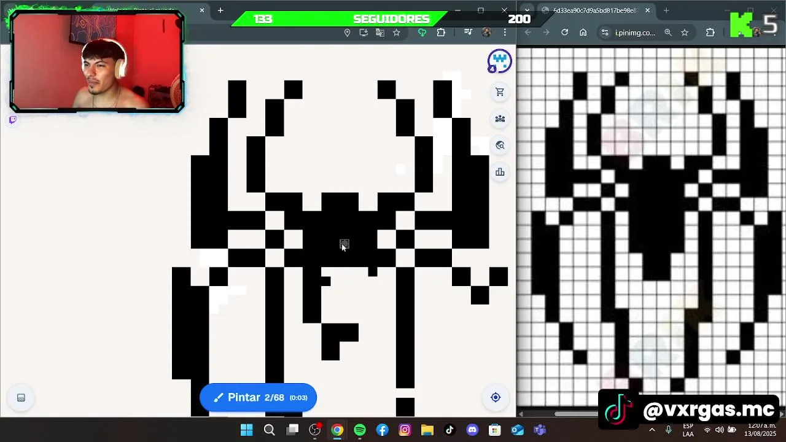Screen dimensions: 786x442
Task: Open the blue droplets badge icon top right
Action: [x=499, y=61]
